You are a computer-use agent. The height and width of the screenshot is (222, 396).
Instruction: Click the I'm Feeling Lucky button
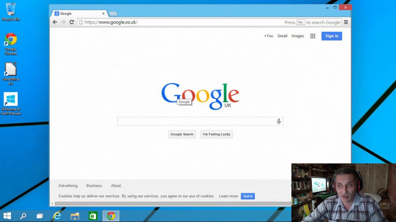pos(217,134)
